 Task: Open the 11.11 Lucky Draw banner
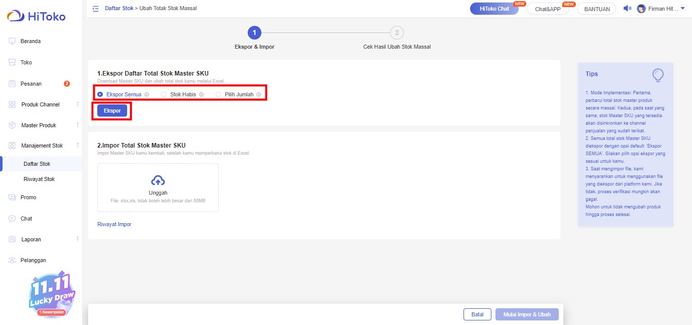coord(52,295)
